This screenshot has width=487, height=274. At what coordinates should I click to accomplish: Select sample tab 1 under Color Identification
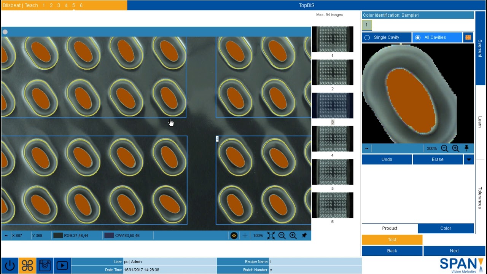point(366,25)
